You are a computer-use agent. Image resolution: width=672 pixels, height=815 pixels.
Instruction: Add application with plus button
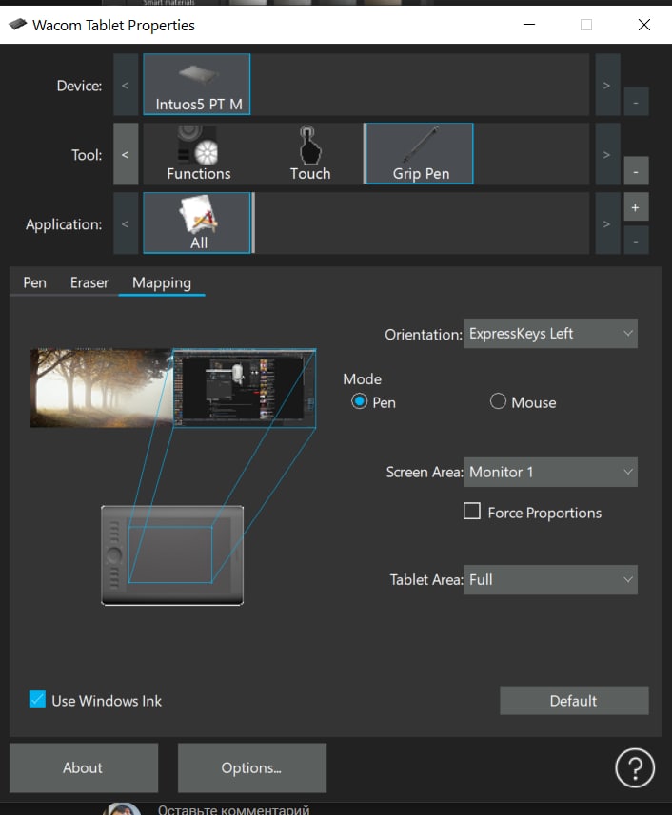pyautogui.click(x=636, y=207)
